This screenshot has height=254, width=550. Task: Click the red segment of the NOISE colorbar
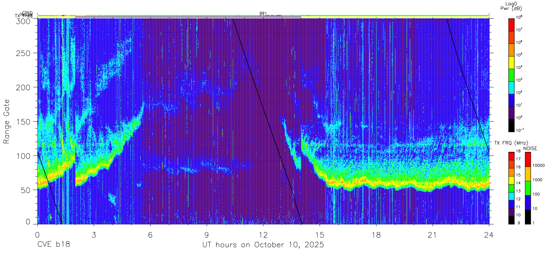[528, 159]
